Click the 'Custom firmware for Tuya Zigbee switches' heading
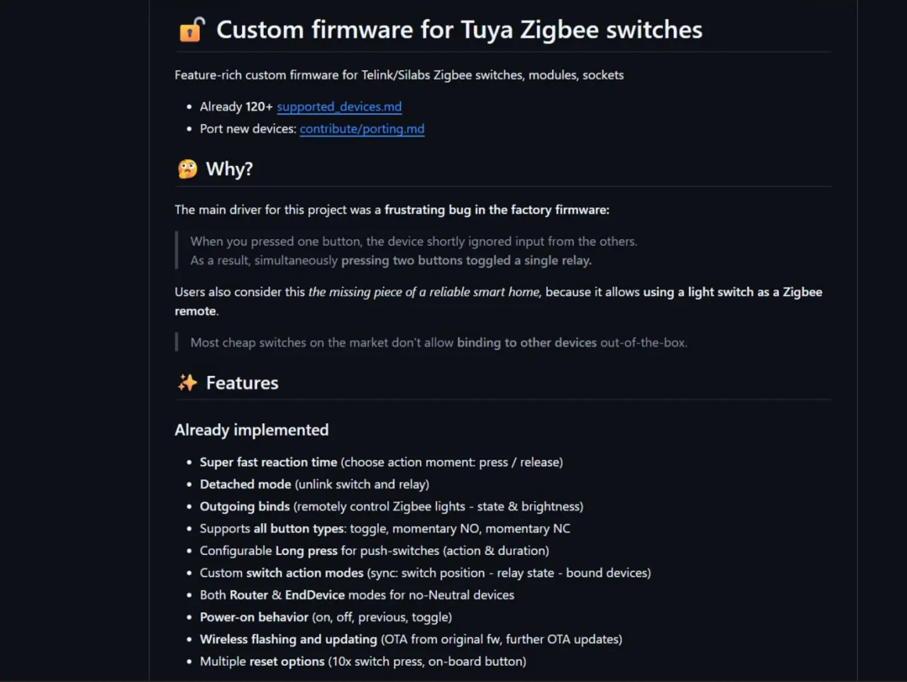 (x=459, y=29)
